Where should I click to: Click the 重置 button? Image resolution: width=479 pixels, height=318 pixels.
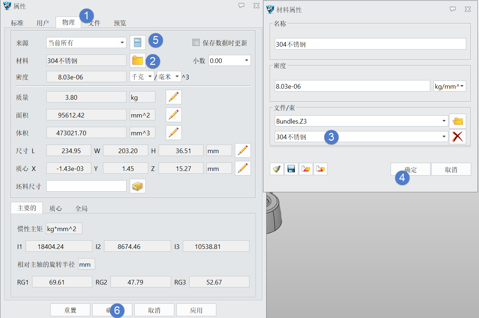(x=70, y=310)
